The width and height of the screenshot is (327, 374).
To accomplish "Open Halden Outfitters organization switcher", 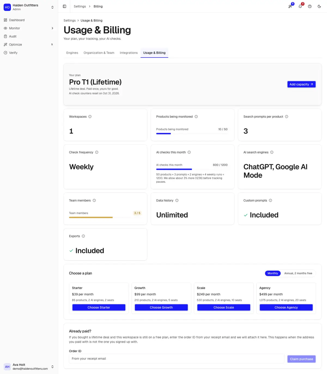I will pos(29,7).
